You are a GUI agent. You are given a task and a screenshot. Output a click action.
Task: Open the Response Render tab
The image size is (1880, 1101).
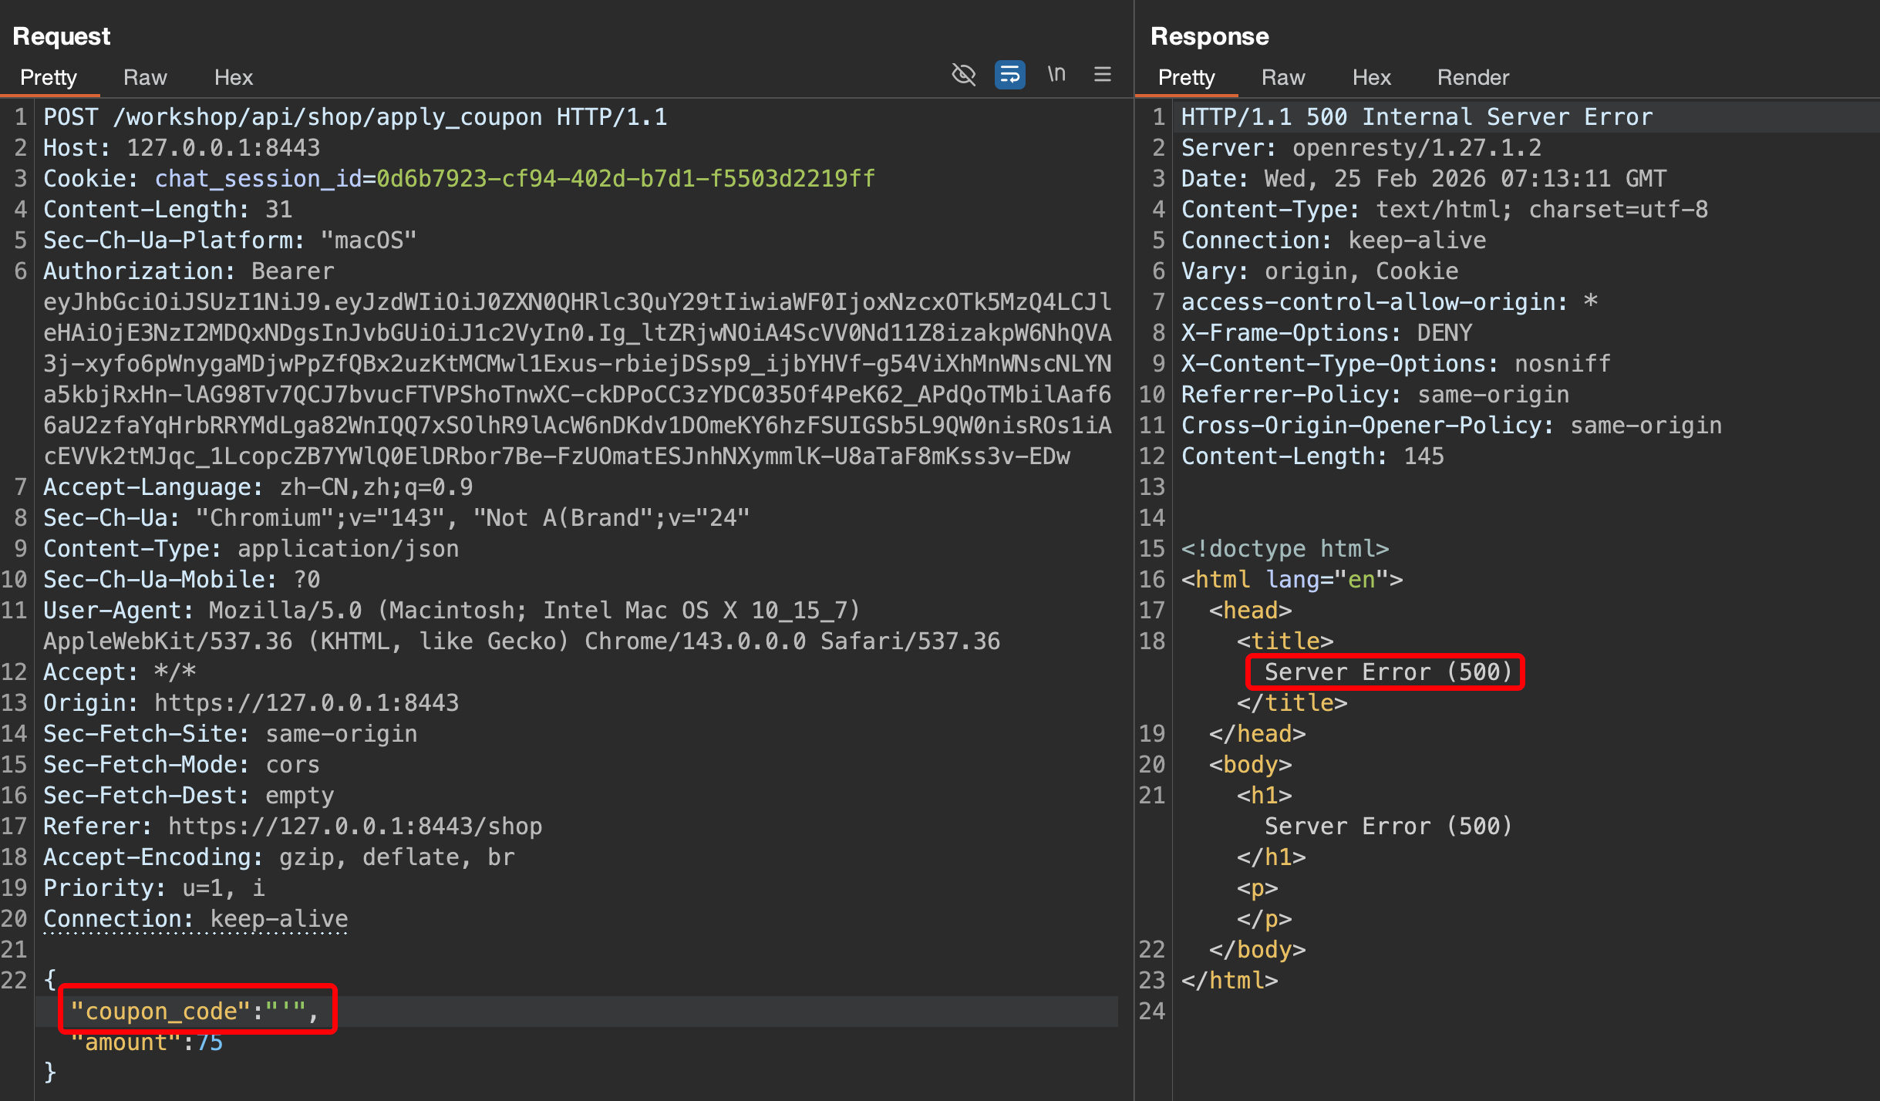click(1473, 77)
